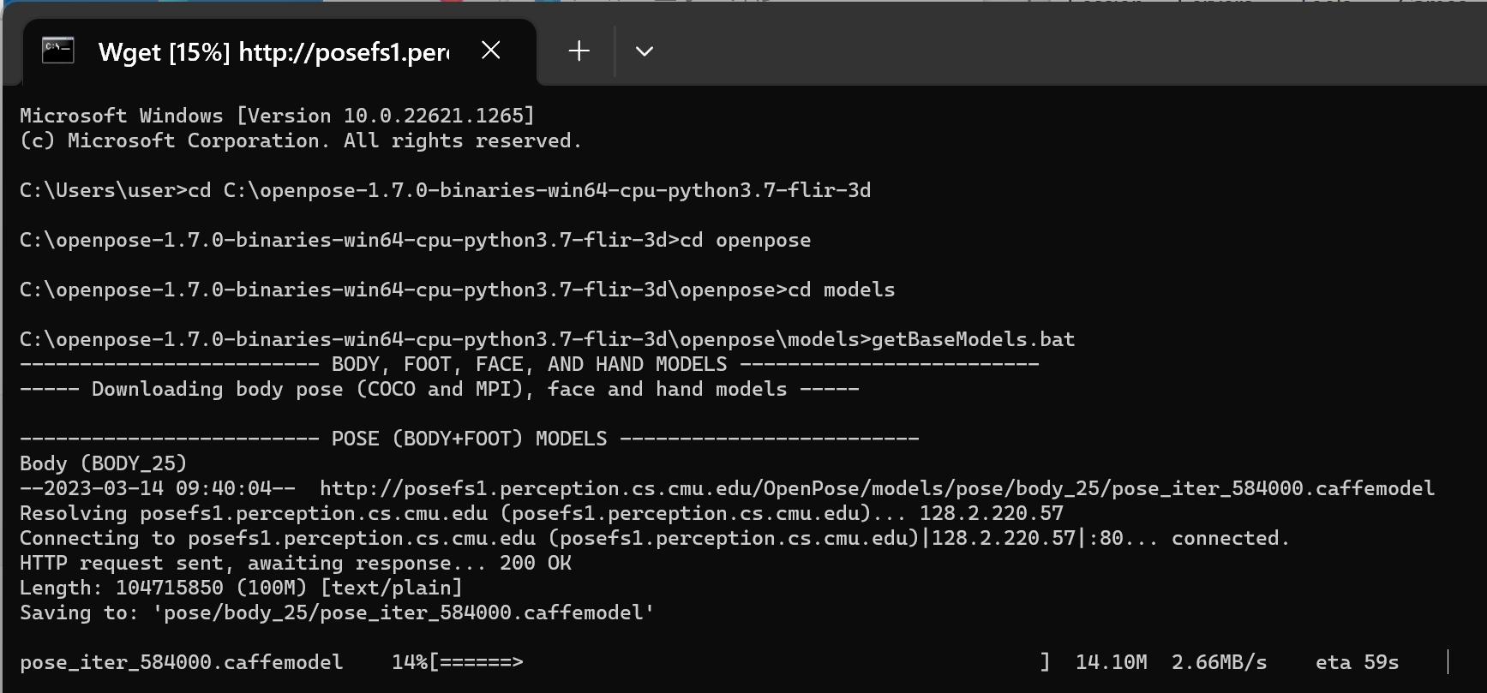Expand the terminal profile dropdown chevron

point(645,51)
